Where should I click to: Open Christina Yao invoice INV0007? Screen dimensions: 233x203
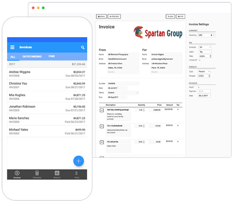pyautogui.click(x=47, y=85)
